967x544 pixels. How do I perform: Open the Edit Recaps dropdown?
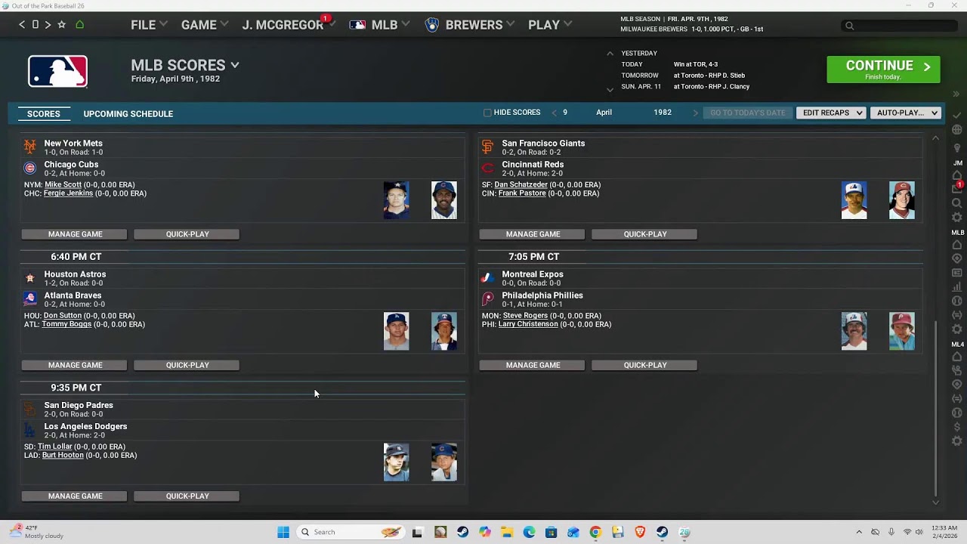point(831,113)
